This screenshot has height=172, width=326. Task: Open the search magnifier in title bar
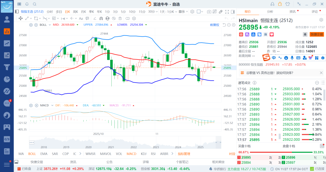(34, 4)
